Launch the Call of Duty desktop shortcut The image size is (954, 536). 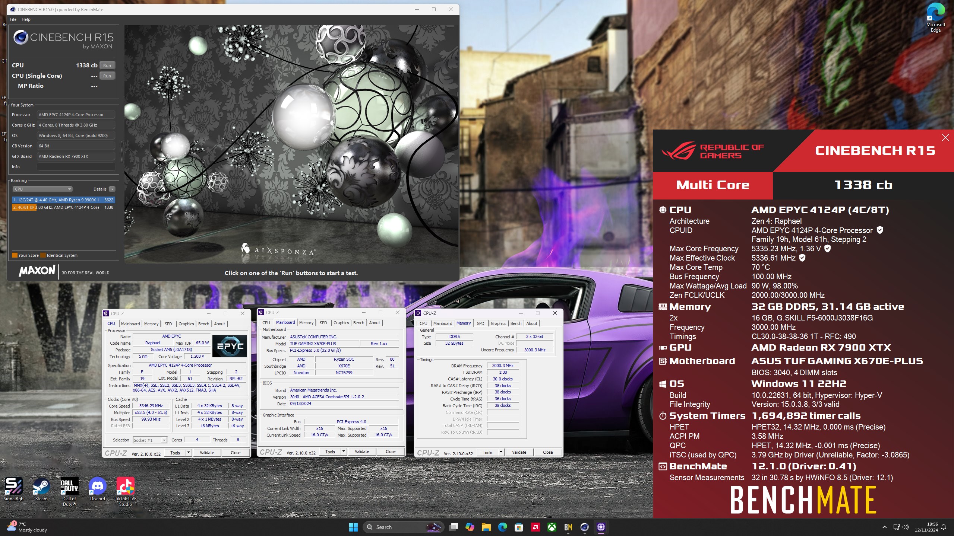pyautogui.click(x=69, y=491)
